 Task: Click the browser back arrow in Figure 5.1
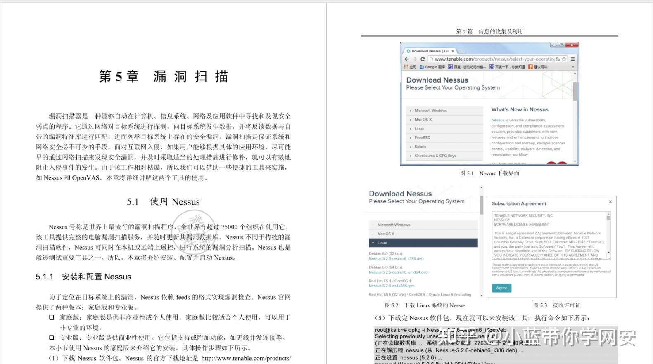tap(407, 59)
